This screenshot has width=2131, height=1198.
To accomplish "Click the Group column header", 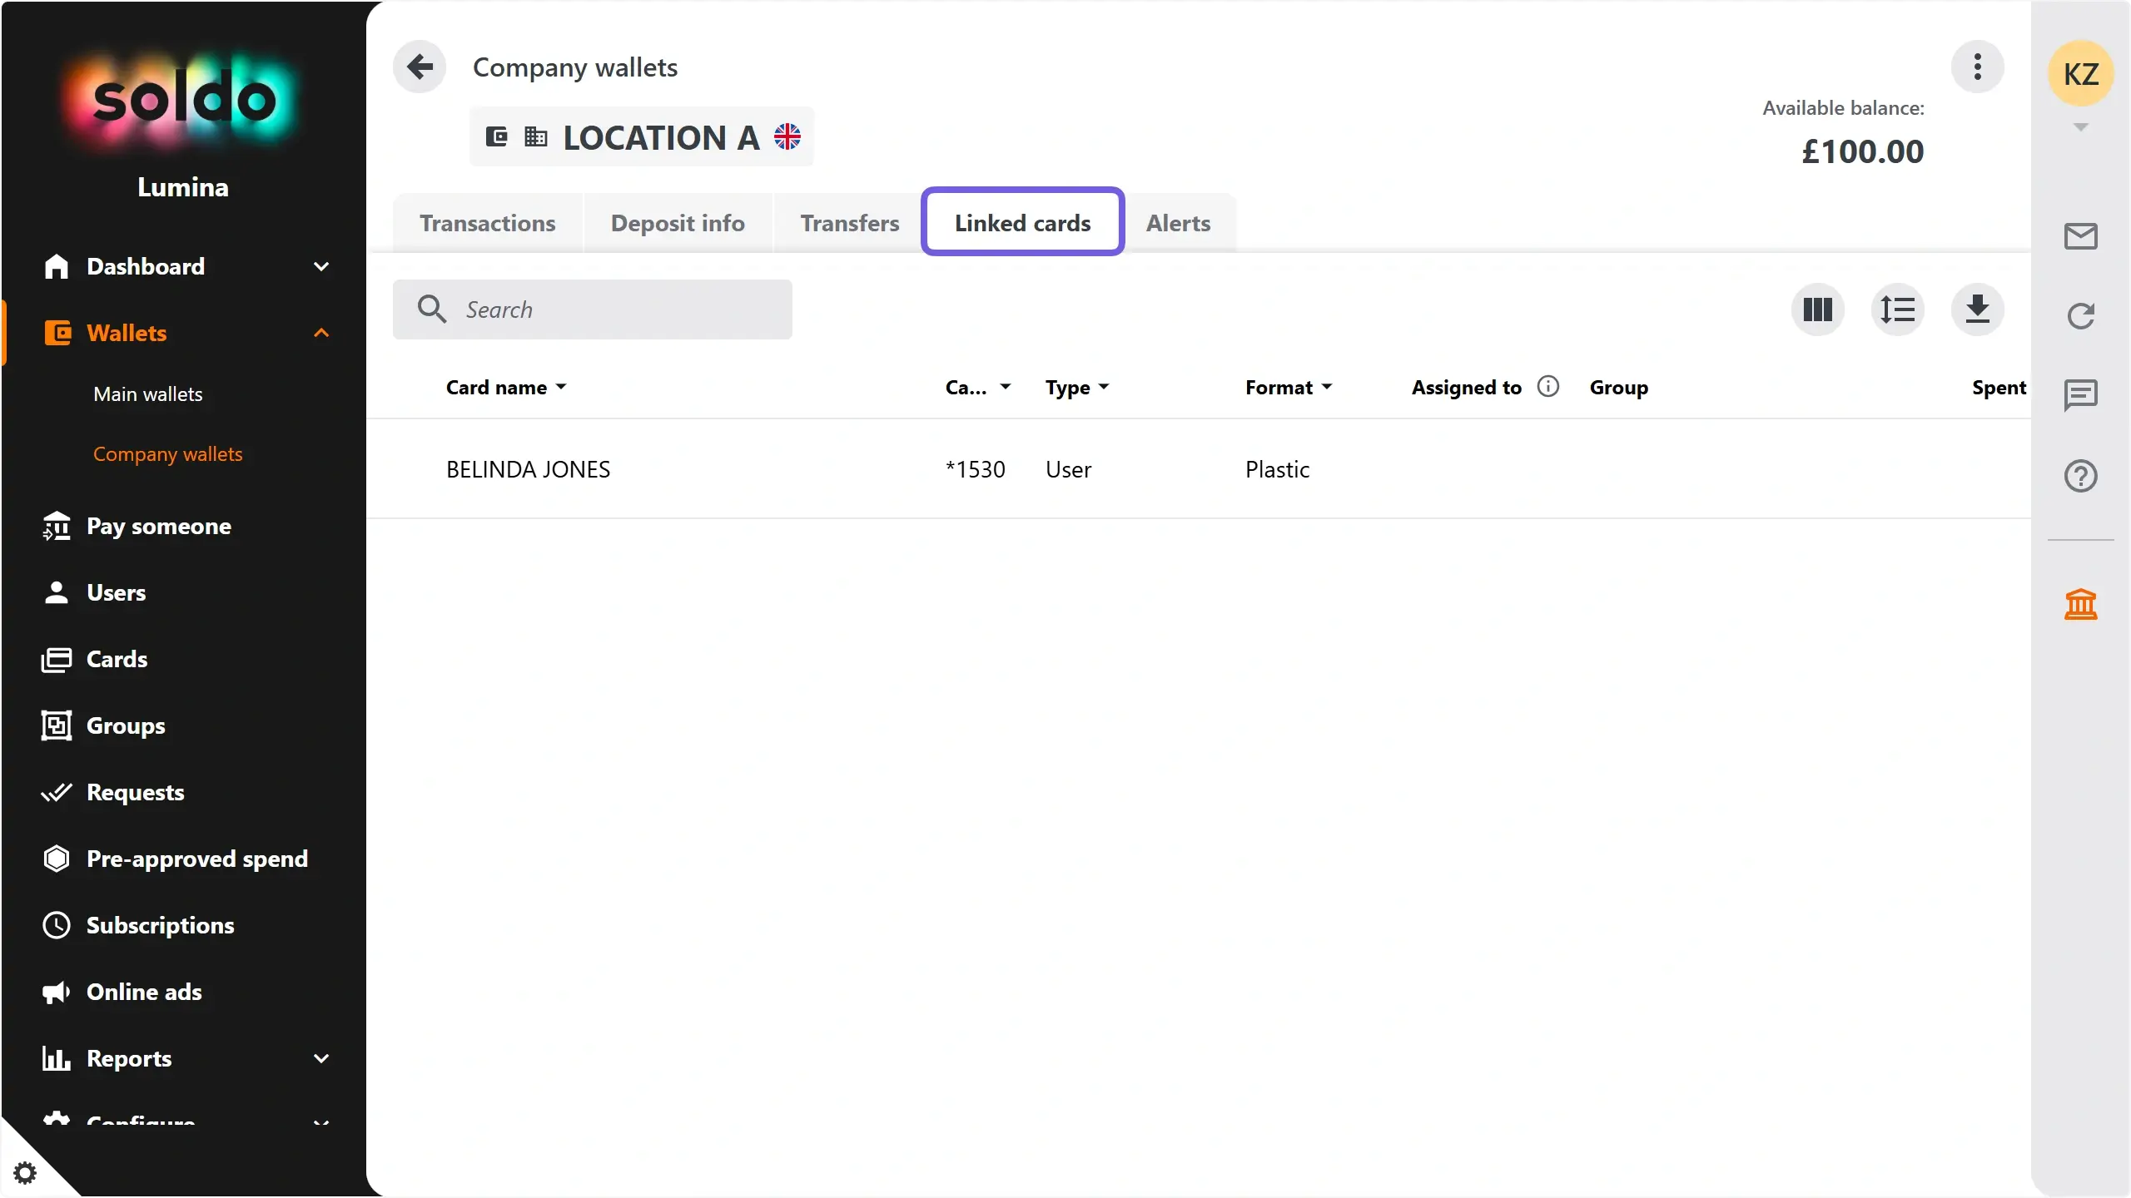I will pyautogui.click(x=1618, y=387).
